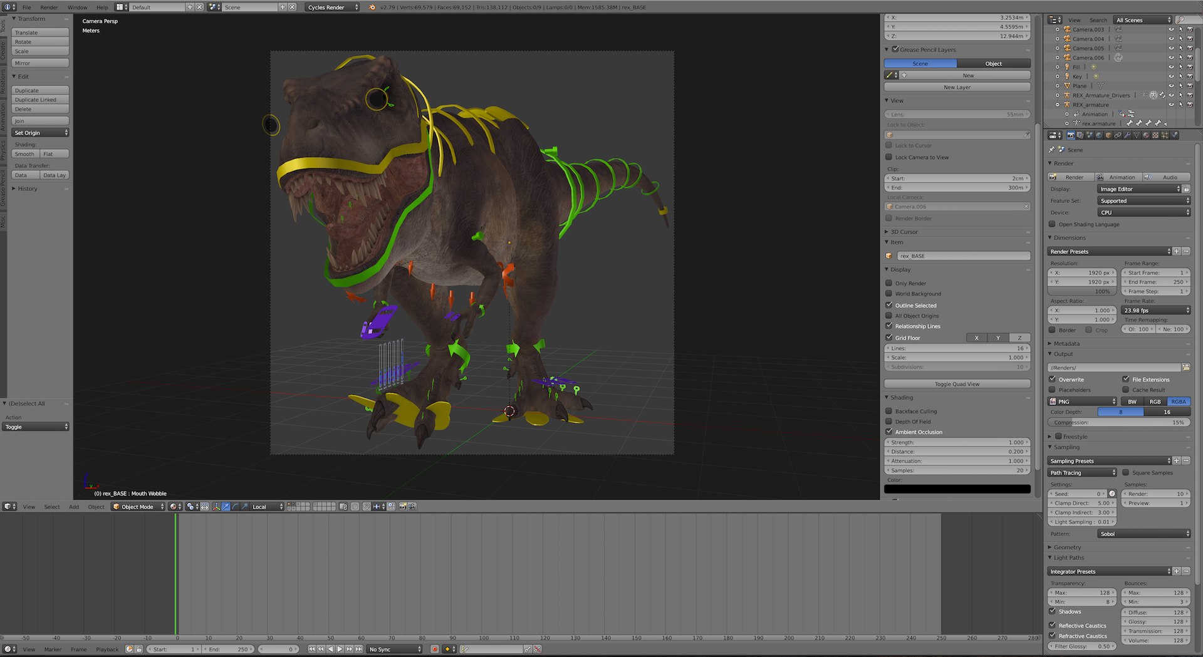Toggle the Reflective Caustics checkbox

pyautogui.click(x=1052, y=625)
